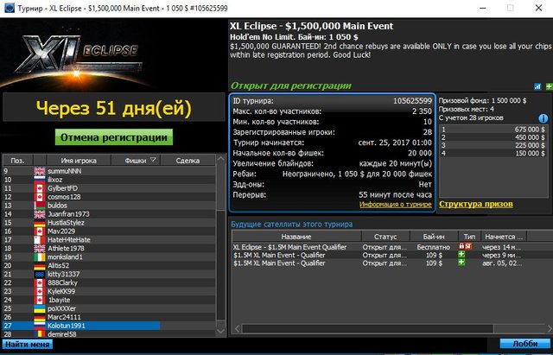Click the Сделка column header
This screenshot has height=355, width=553.
[x=188, y=161]
